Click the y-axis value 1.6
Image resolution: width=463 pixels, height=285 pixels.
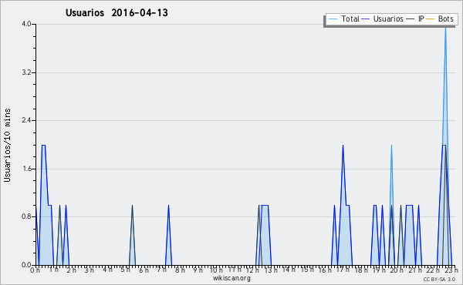26,169
